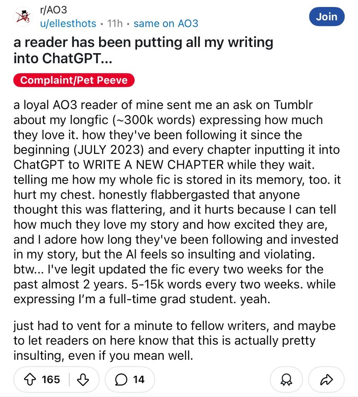
Task: Click the 11h post timestamp
Action: click(115, 24)
